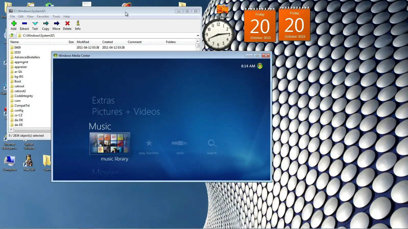Click the Add button in 7-Zip toolbar
The image size is (408, 229).
[x=14, y=25]
